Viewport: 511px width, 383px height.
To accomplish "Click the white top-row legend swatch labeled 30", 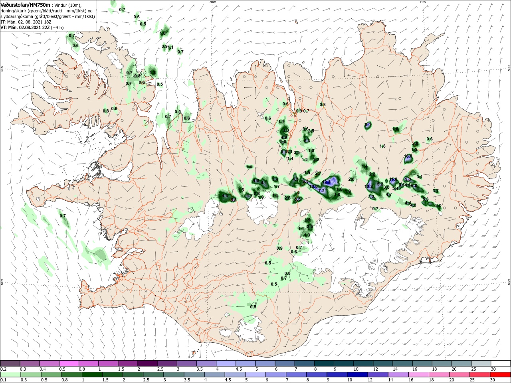I will point(501,363).
